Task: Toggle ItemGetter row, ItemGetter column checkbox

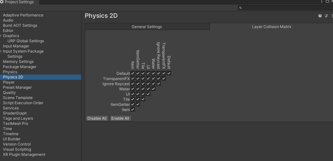Action: coord(138,105)
